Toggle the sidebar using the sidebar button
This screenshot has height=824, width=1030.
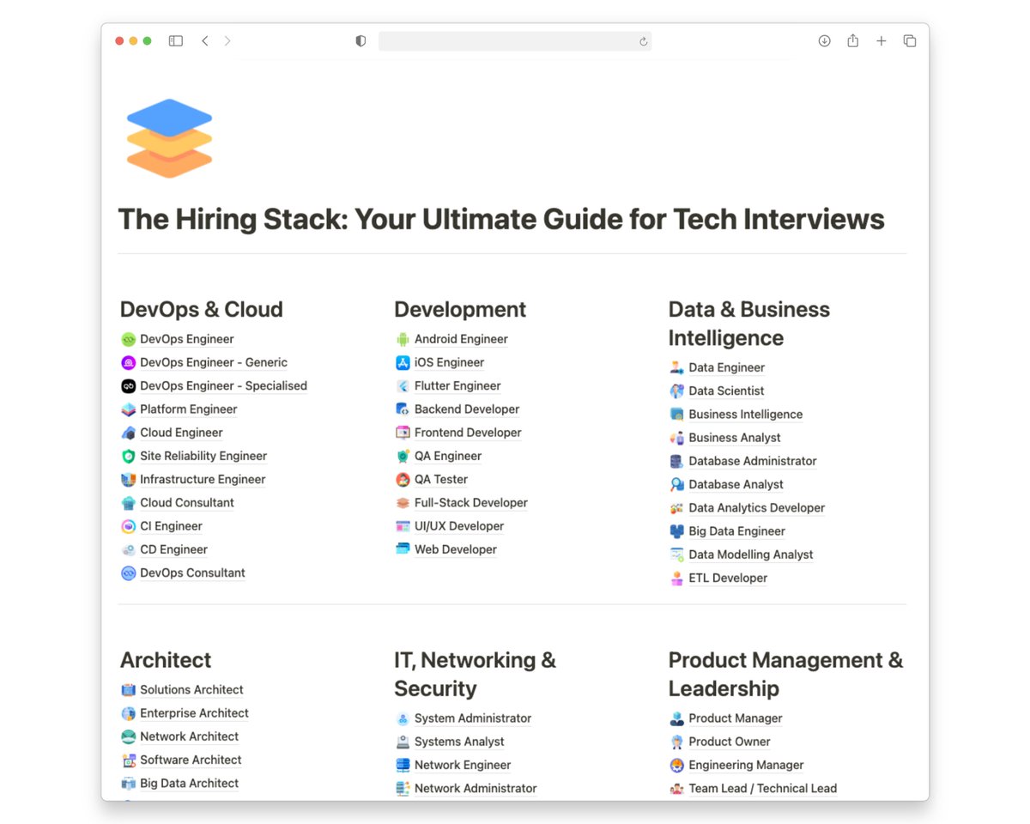tap(175, 40)
